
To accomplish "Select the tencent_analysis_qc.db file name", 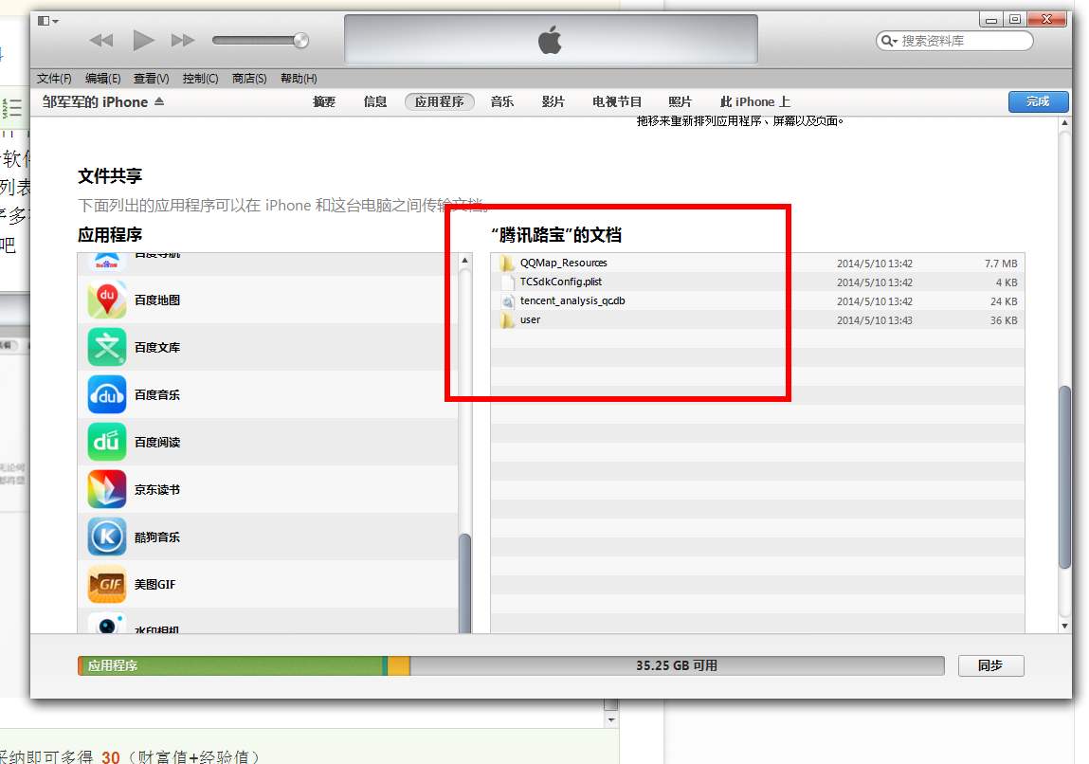I will [572, 300].
